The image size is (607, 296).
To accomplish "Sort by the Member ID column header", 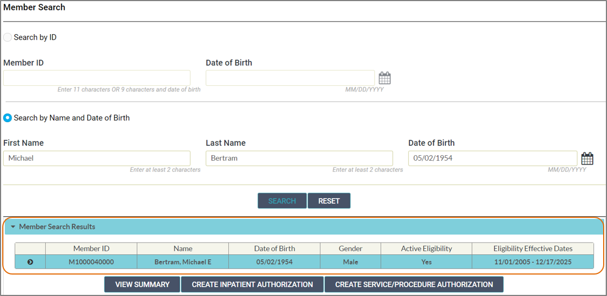I will click(91, 249).
